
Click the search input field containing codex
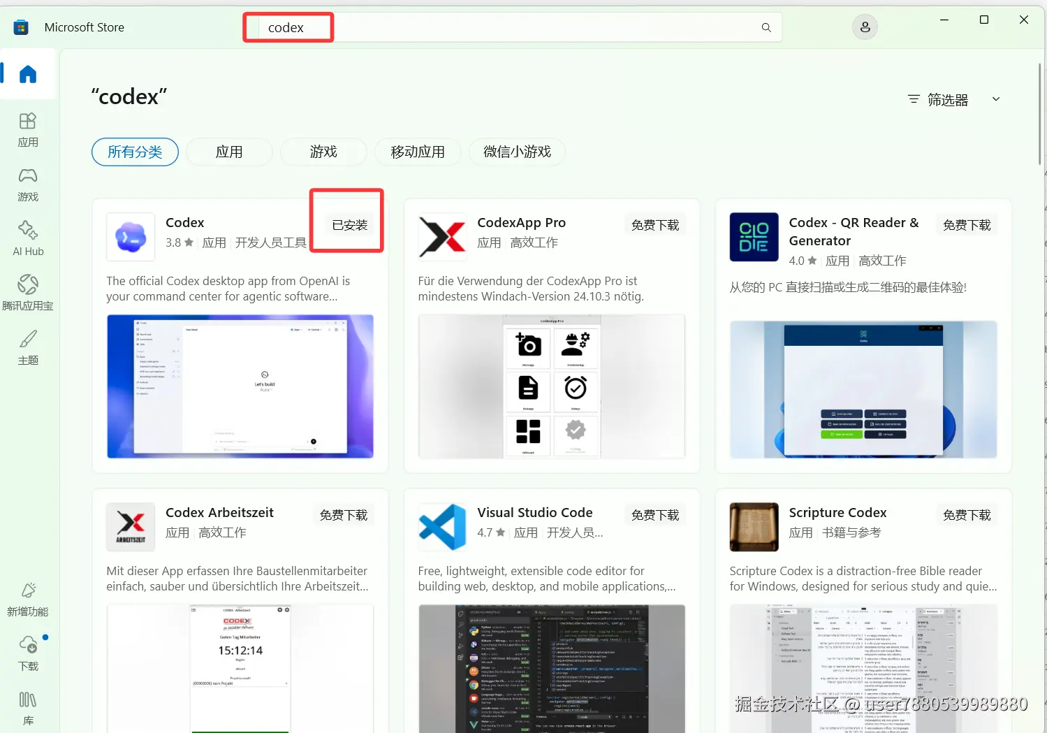point(512,27)
